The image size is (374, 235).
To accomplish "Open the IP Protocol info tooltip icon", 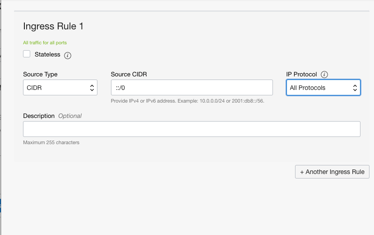I will (x=324, y=75).
